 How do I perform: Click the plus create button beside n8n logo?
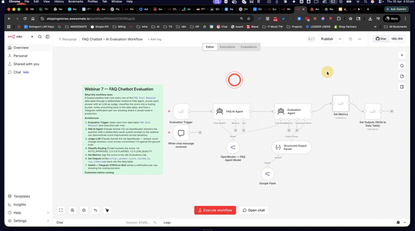pos(32,37)
